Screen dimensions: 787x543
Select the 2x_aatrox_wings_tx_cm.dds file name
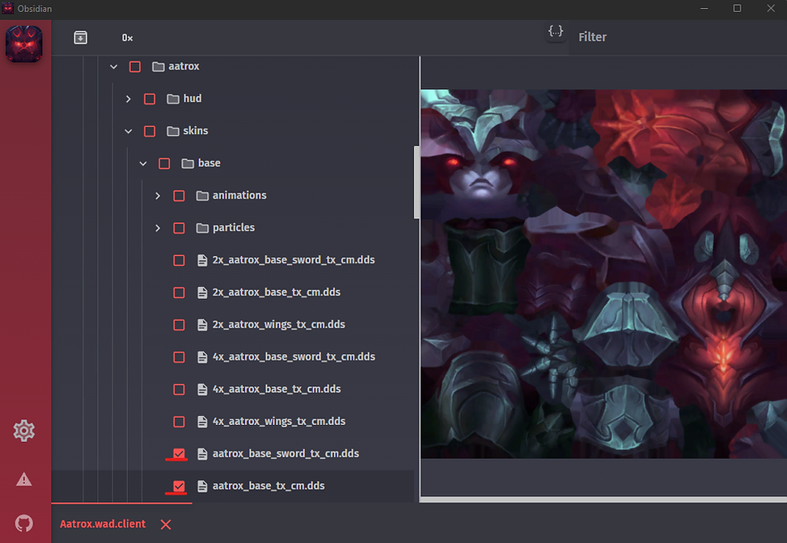pos(278,324)
